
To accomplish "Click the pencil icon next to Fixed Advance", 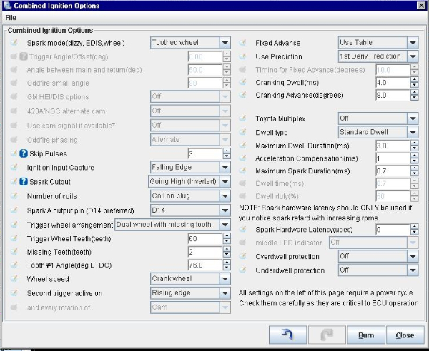I will point(242,43).
